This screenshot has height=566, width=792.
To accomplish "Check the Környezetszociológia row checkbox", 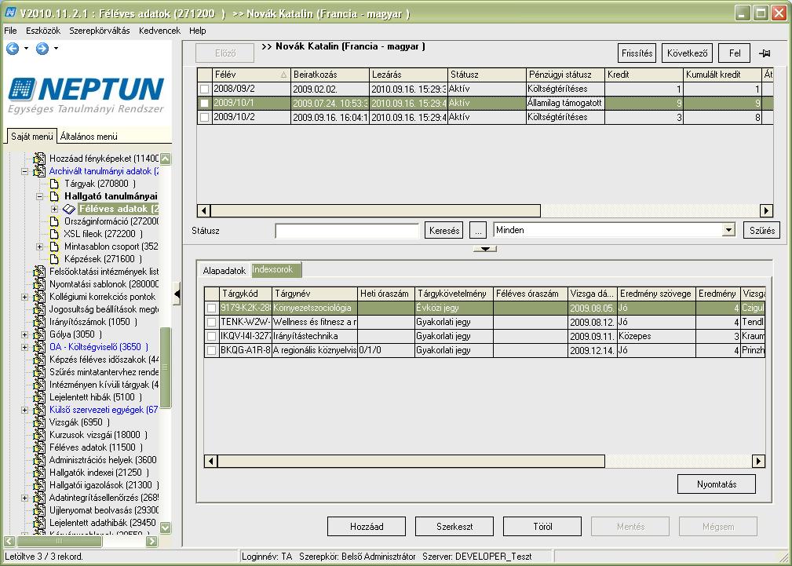I will [x=212, y=308].
